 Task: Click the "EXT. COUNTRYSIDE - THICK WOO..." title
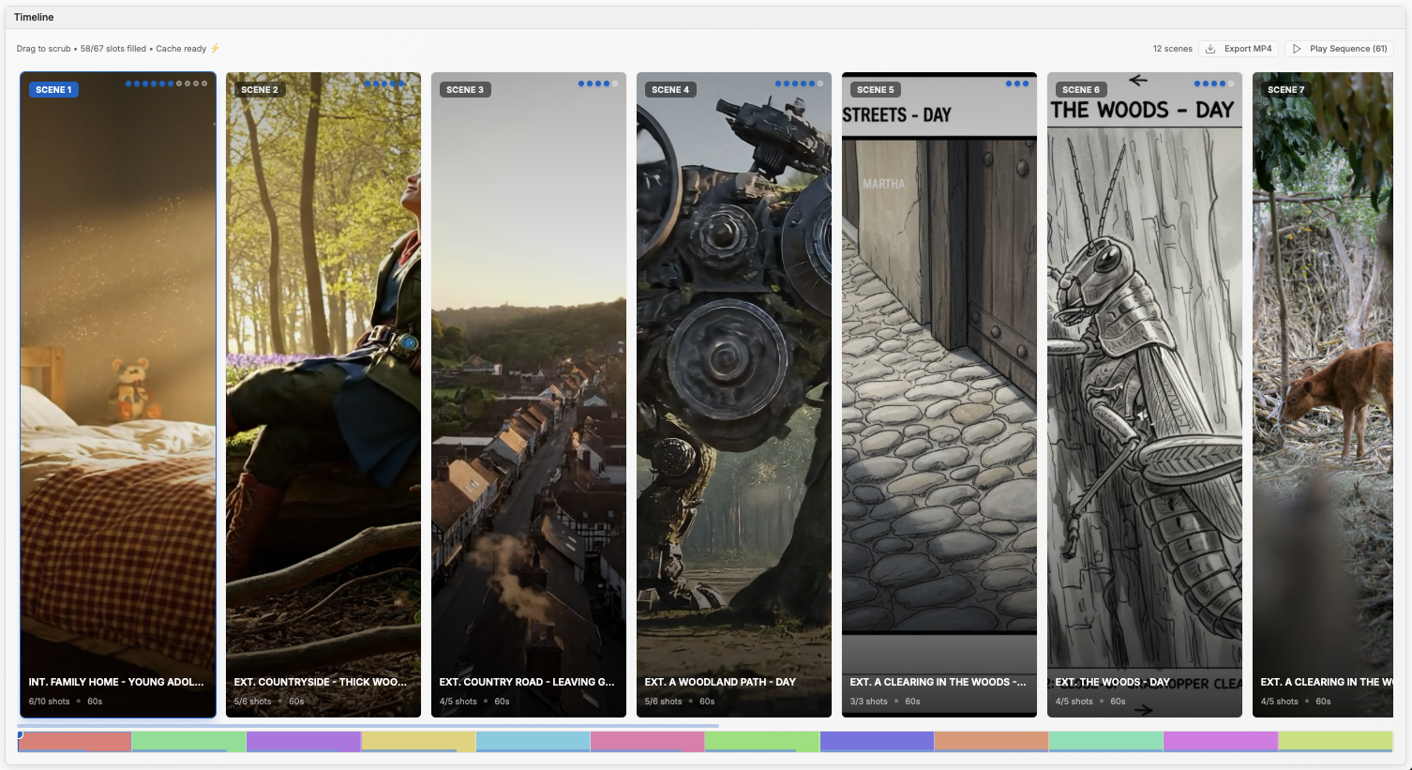coord(321,682)
